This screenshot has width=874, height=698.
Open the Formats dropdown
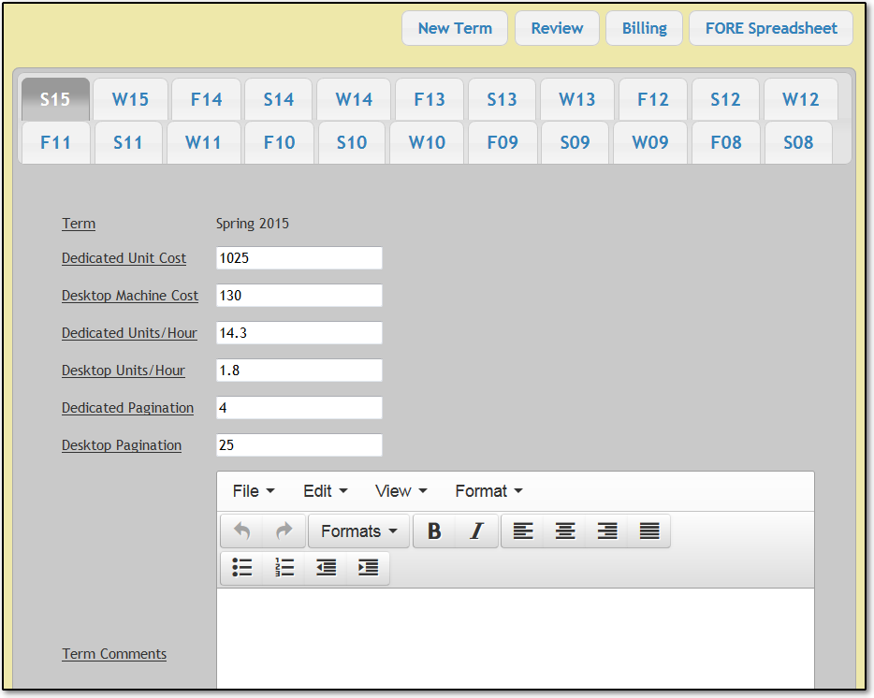tap(359, 531)
